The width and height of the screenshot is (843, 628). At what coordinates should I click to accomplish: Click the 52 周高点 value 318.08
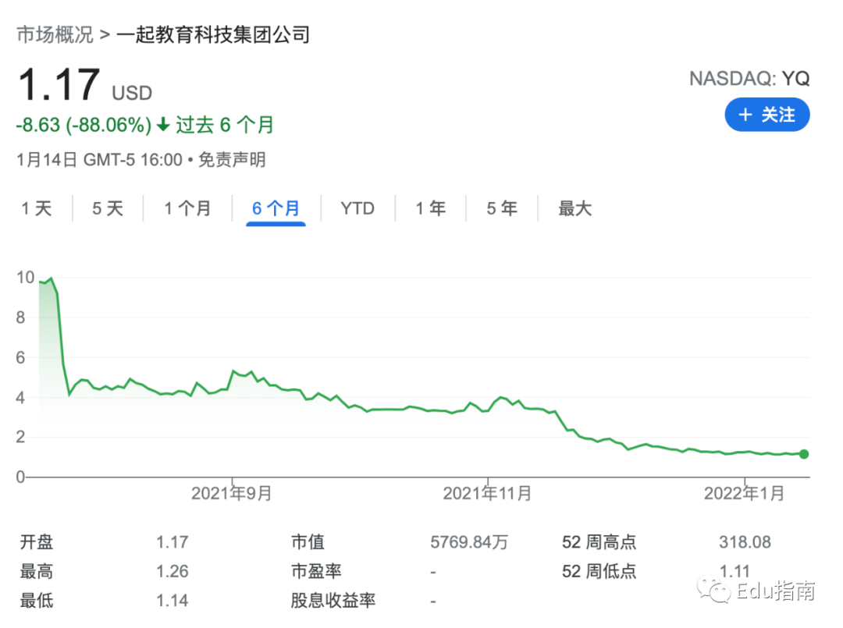click(745, 542)
